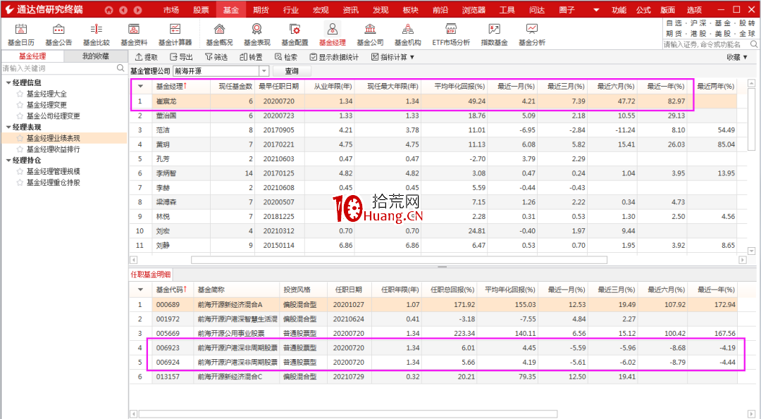Star the 基金经理业绩表现 item
The width and height of the screenshot is (761, 419).
coord(20,138)
